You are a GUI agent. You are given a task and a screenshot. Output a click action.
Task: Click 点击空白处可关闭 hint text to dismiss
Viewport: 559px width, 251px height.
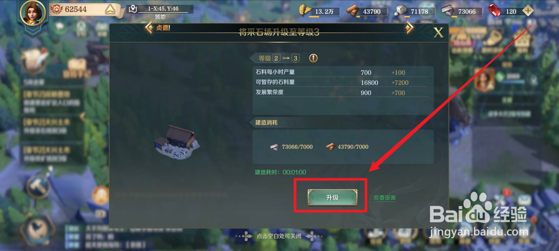279,236
